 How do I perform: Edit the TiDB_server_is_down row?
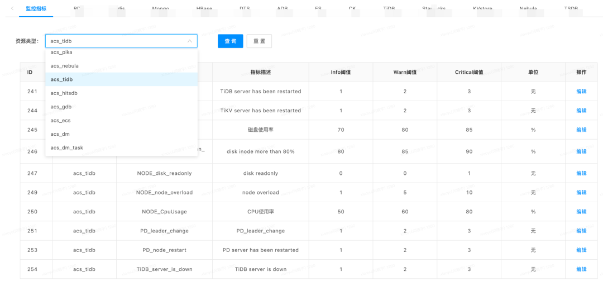click(581, 269)
